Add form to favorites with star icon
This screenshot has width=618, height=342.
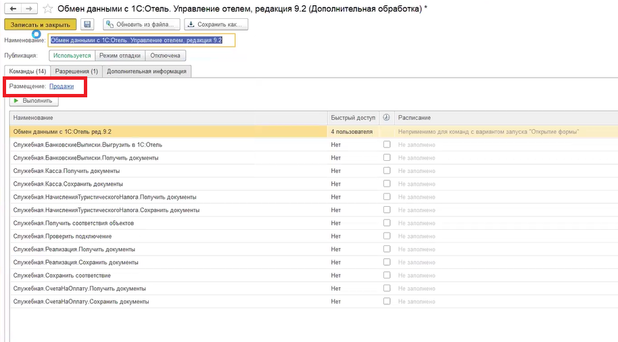point(47,9)
